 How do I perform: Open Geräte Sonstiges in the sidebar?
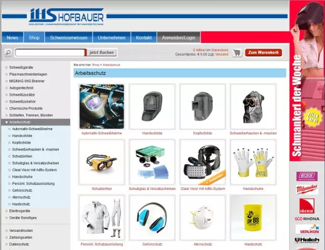pyautogui.click(x=23, y=218)
